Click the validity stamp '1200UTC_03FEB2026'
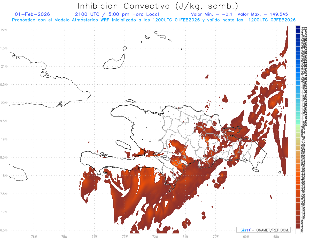The image size is (310, 240). (x=272, y=20)
